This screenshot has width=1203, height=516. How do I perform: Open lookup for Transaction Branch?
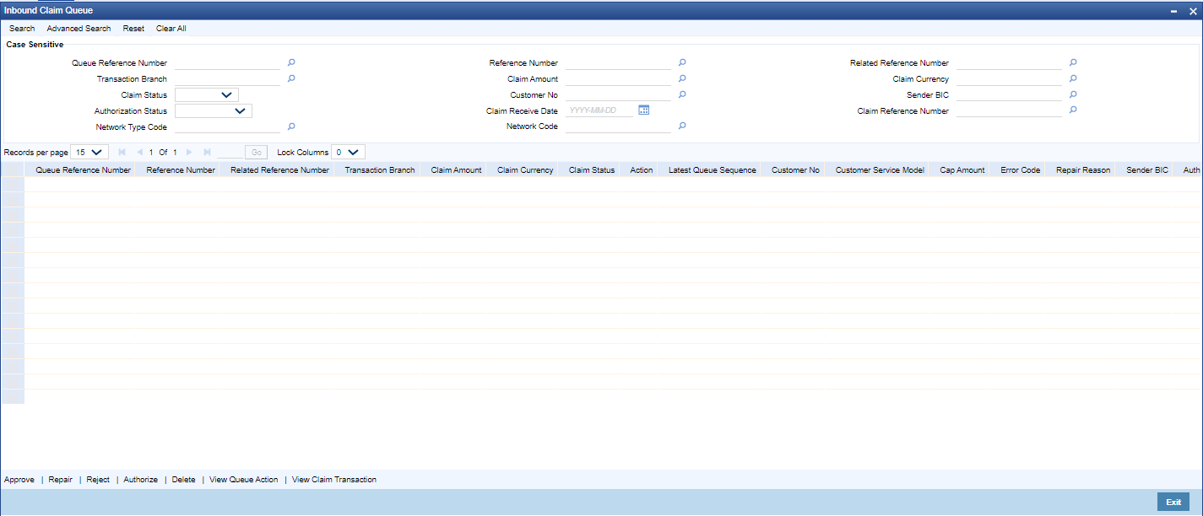click(x=291, y=78)
